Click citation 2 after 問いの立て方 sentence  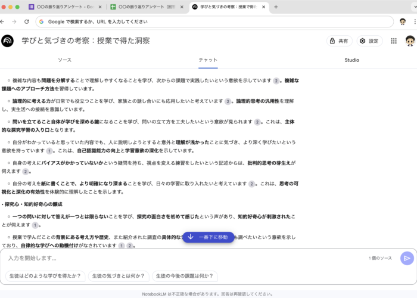point(257,122)
